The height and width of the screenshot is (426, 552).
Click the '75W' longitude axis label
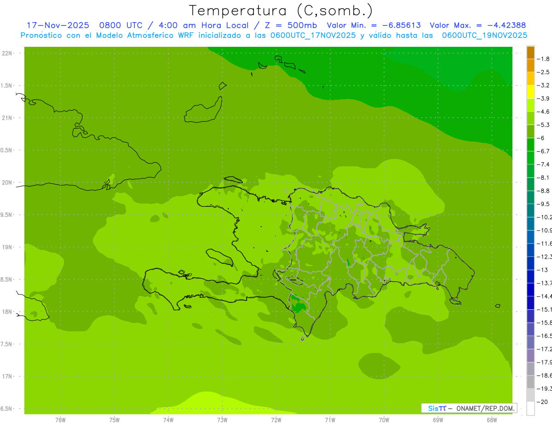coord(115,420)
